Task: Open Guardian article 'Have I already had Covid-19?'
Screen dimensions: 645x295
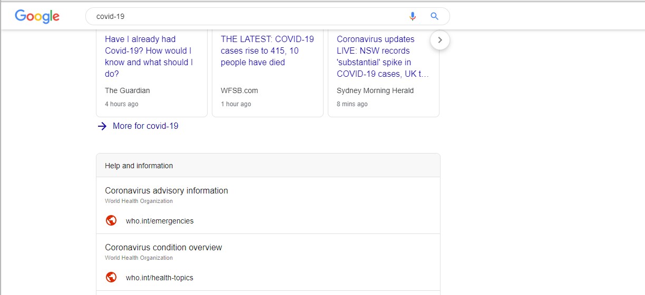Action: (x=150, y=56)
